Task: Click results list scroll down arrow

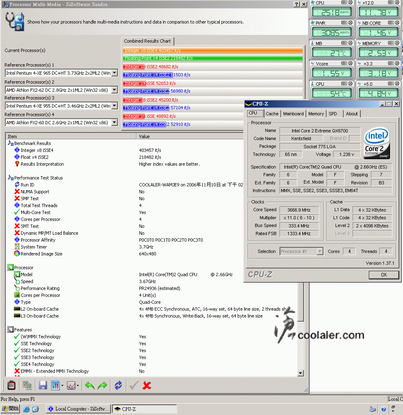Action: click(x=300, y=373)
